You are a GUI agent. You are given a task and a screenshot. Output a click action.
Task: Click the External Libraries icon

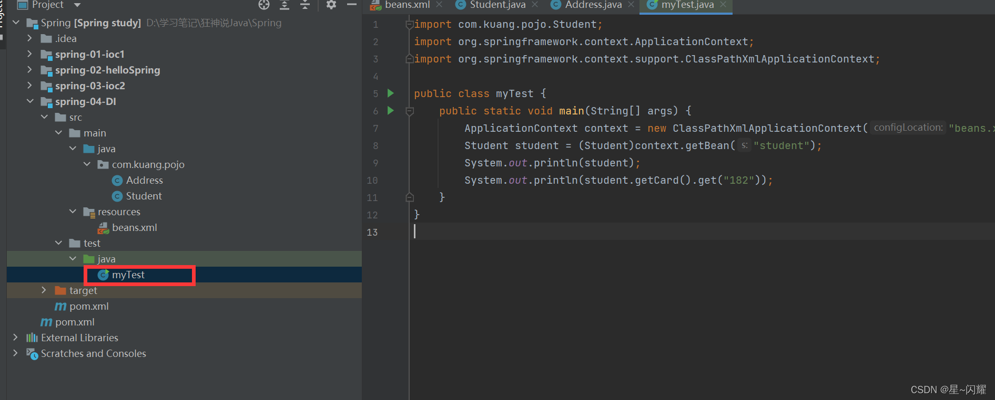point(32,338)
